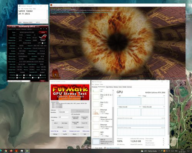Click the Fewer details arrow icon

pos(93,148)
